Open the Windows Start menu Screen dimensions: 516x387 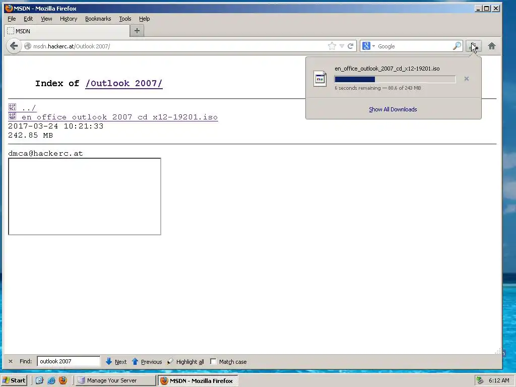[14, 380]
